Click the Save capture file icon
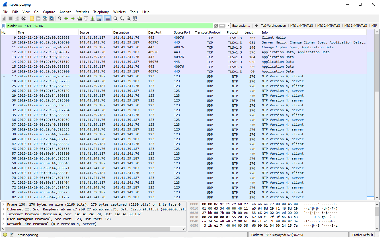The height and width of the screenshot is (238, 380). pyautogui.click(x=38, y=18)
